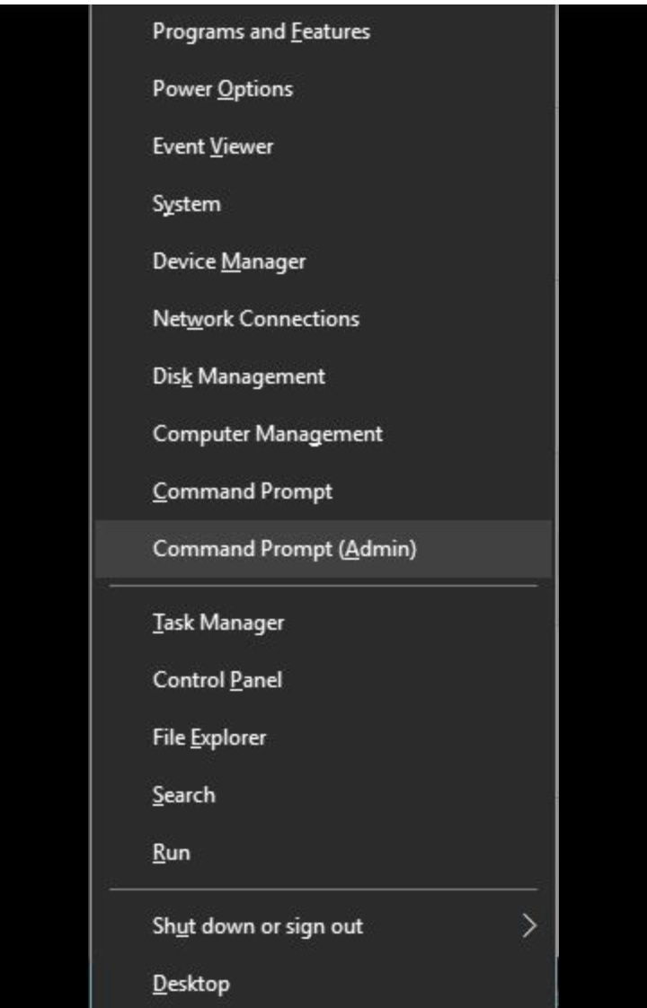Viewport: 647px width, 1008px height.
Task: Open Device Manager
Action: pos(229,262)
